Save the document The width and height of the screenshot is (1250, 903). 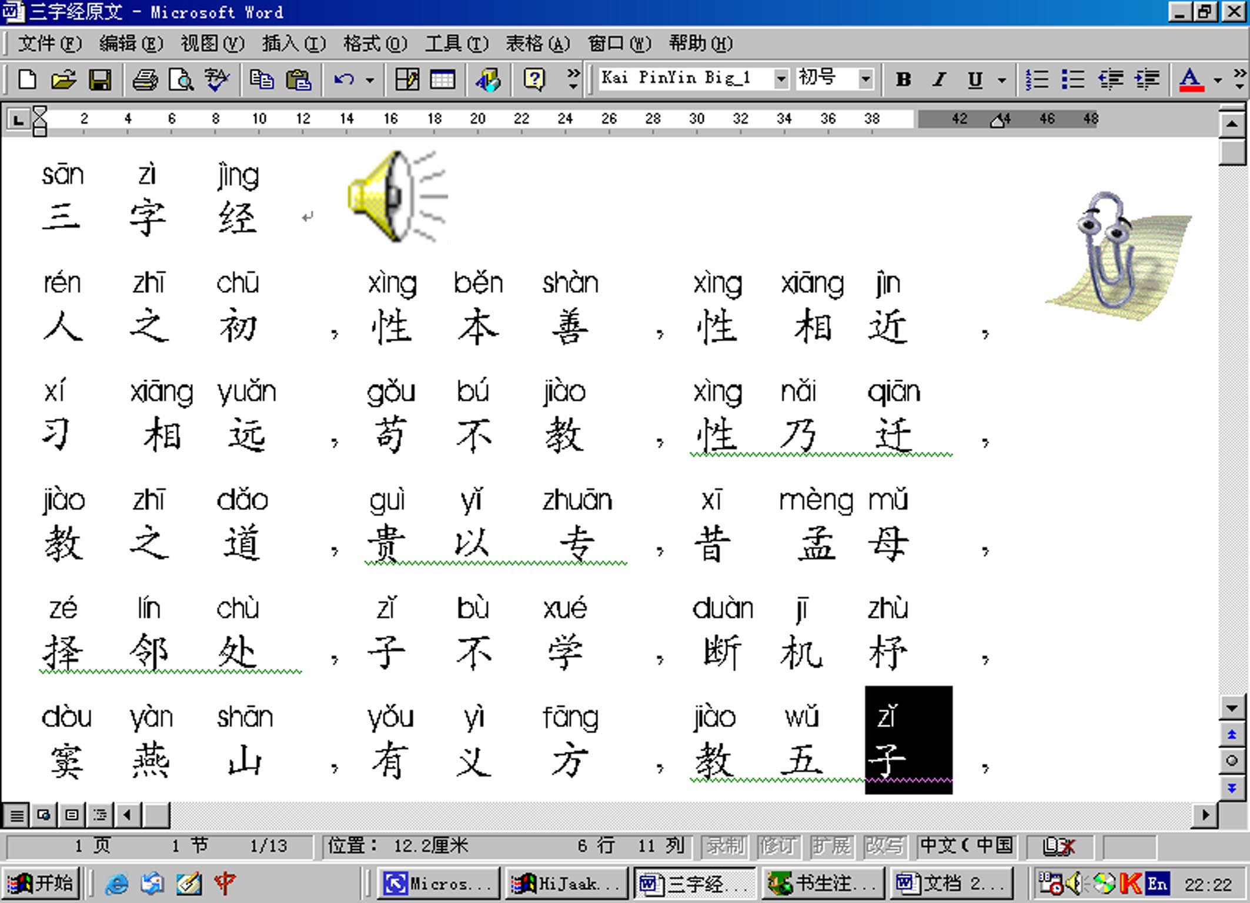pyautogui.click(x=99, y=80)
